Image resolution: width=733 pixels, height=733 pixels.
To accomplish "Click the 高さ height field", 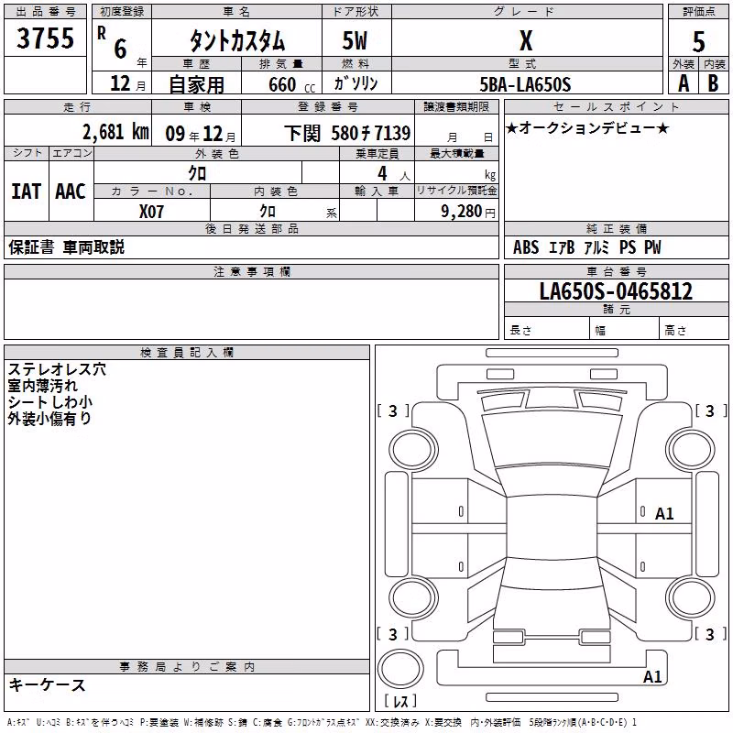I will [694, 328].
